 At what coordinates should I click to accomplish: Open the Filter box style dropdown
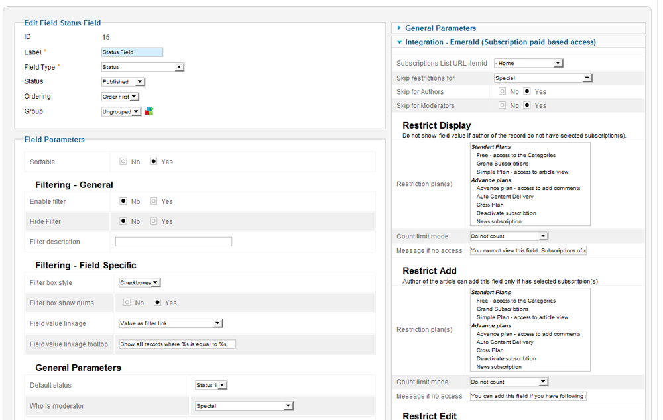click(140, 283)
